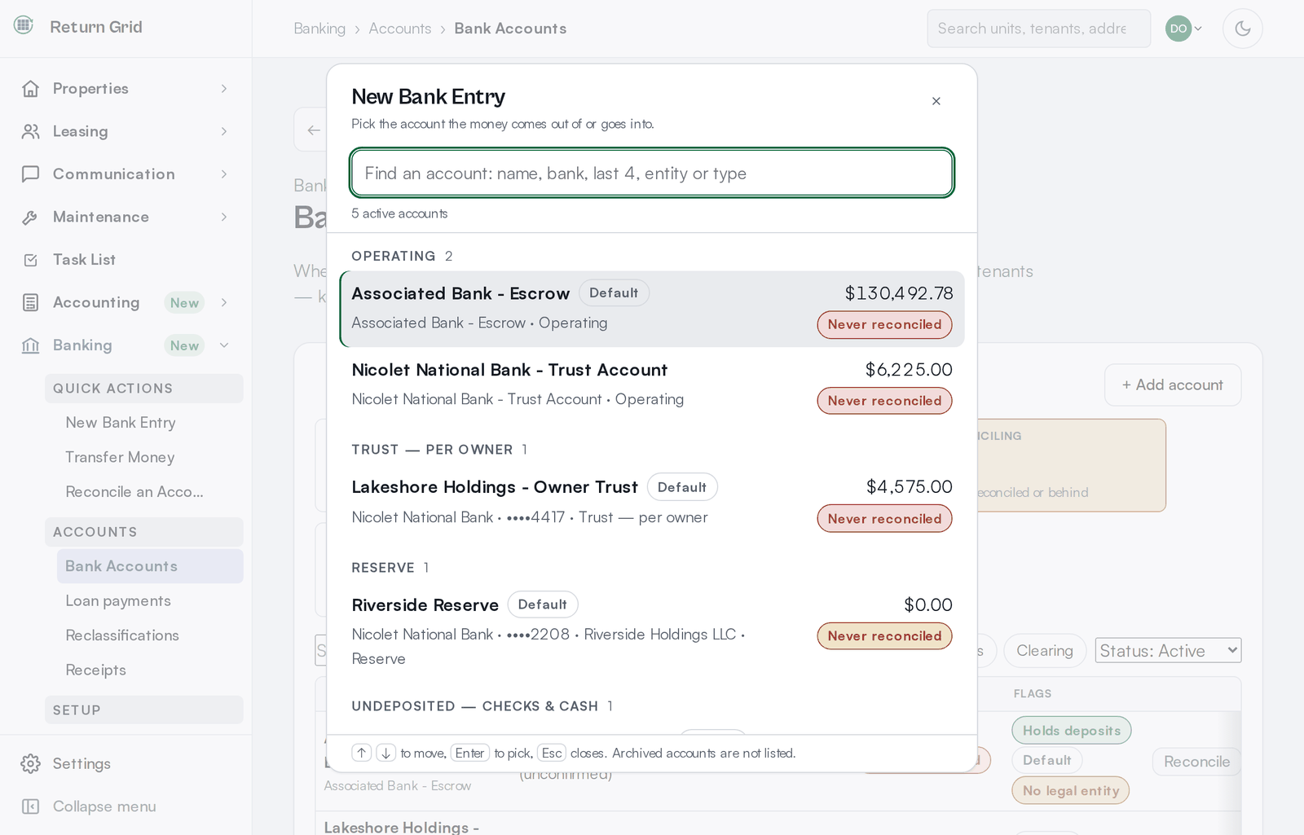The width and height of the screenshot is (1304, 835).
Task: Expand the Communication submenu chevron
Action: [x=224, y=174]
